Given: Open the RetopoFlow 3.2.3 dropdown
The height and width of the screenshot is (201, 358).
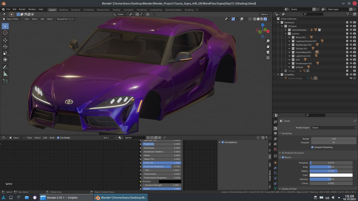Looking at the screenshot, I should pos(66,19).
